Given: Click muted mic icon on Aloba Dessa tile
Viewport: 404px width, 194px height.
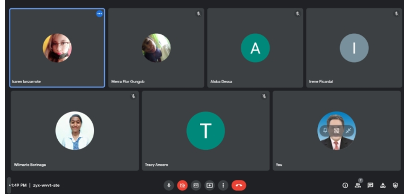Looking at the screenshot, I should coord(297,14).
